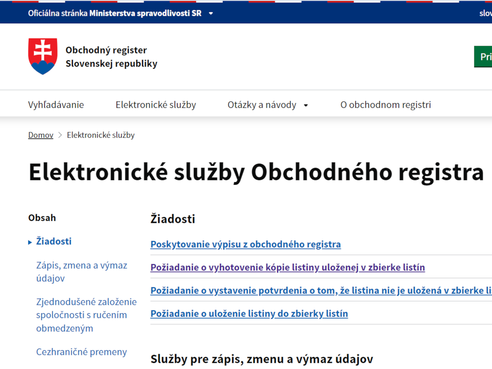The height and width of the screenshot is (369, 492).
Task: Select Zápis, zmena a výmaz údajov
Action: 81,271
